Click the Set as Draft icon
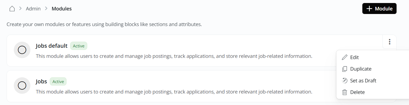 coord(345,81)
